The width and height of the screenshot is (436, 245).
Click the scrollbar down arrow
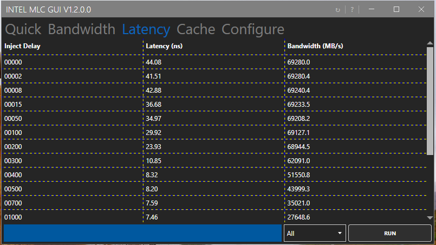tap(430, 218)
